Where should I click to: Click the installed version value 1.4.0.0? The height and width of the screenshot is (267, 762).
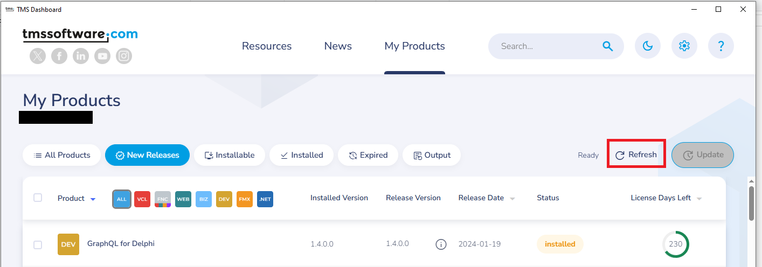pos(322,244)
